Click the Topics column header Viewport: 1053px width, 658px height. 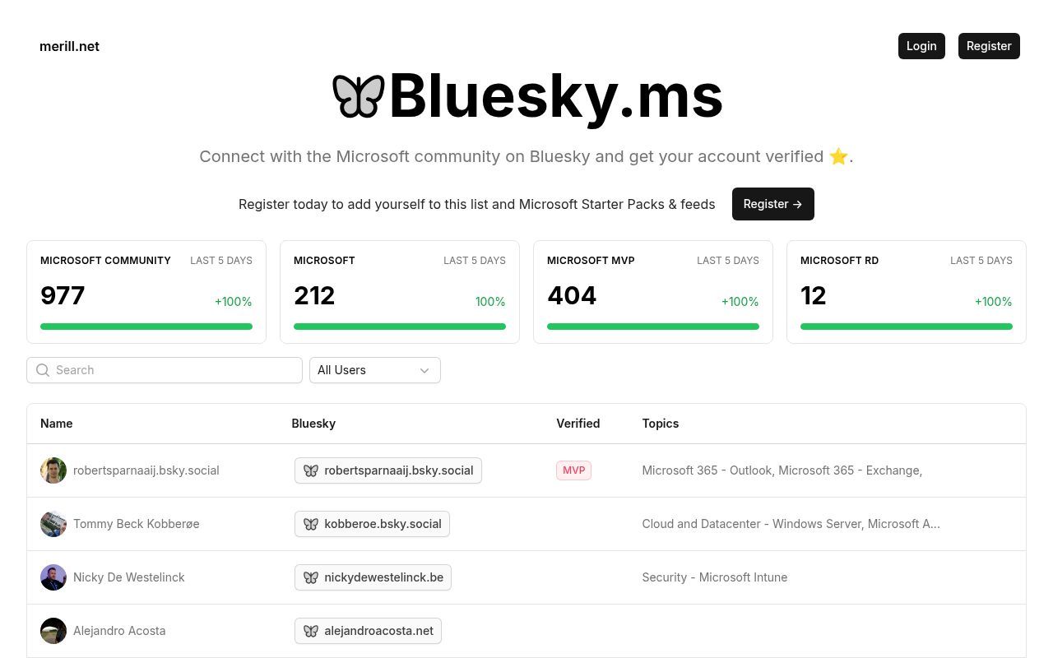coord(661,424)
